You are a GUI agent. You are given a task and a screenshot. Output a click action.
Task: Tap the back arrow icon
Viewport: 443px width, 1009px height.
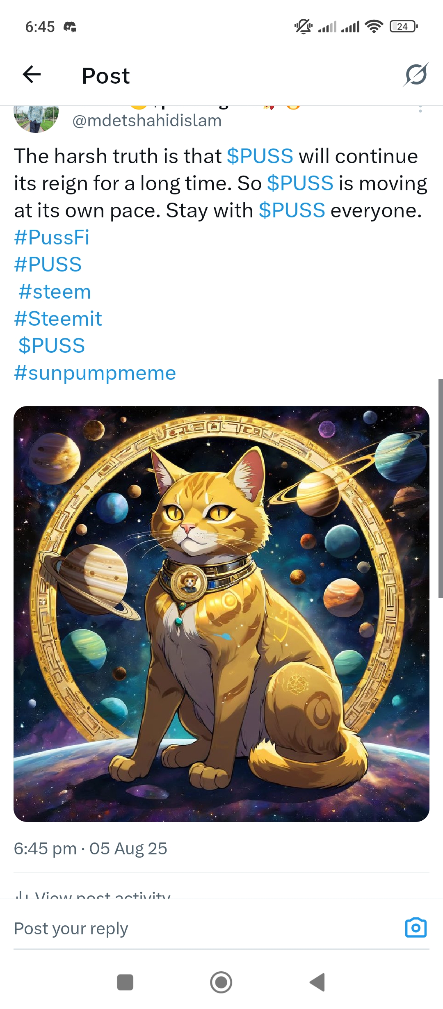click(x=32, y=75)
